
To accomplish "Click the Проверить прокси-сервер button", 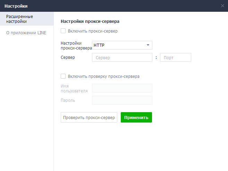I will tap(89, 117).
